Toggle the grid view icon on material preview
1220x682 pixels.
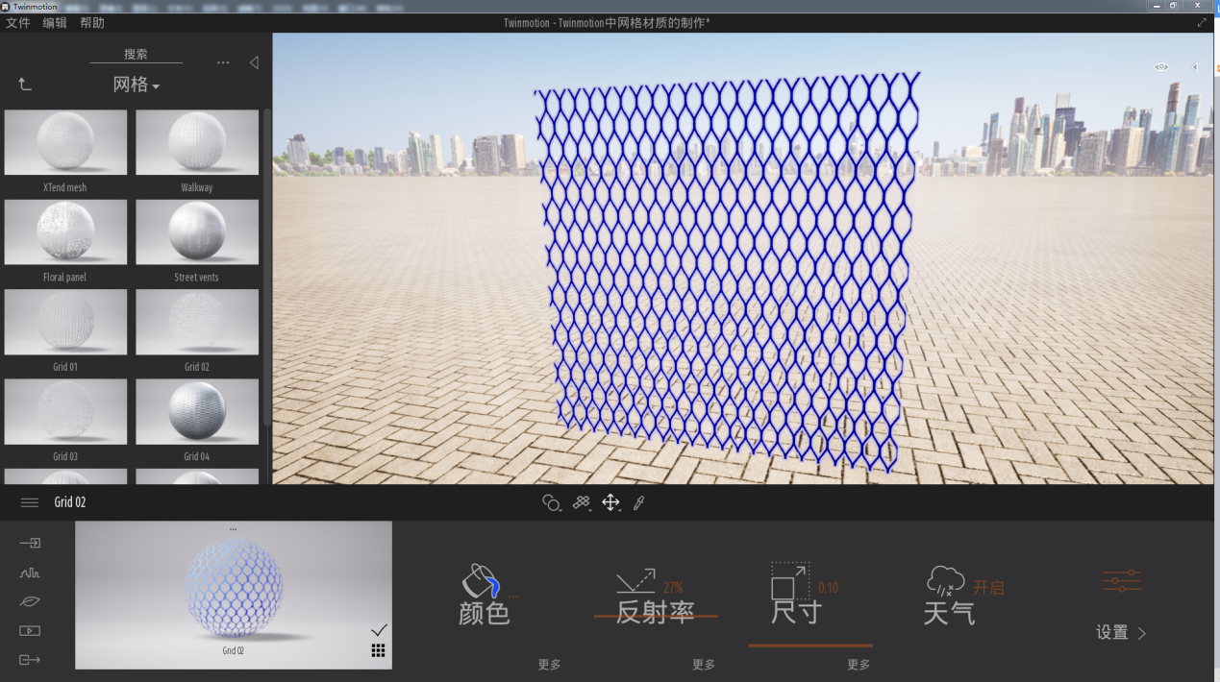pos(379,650)
